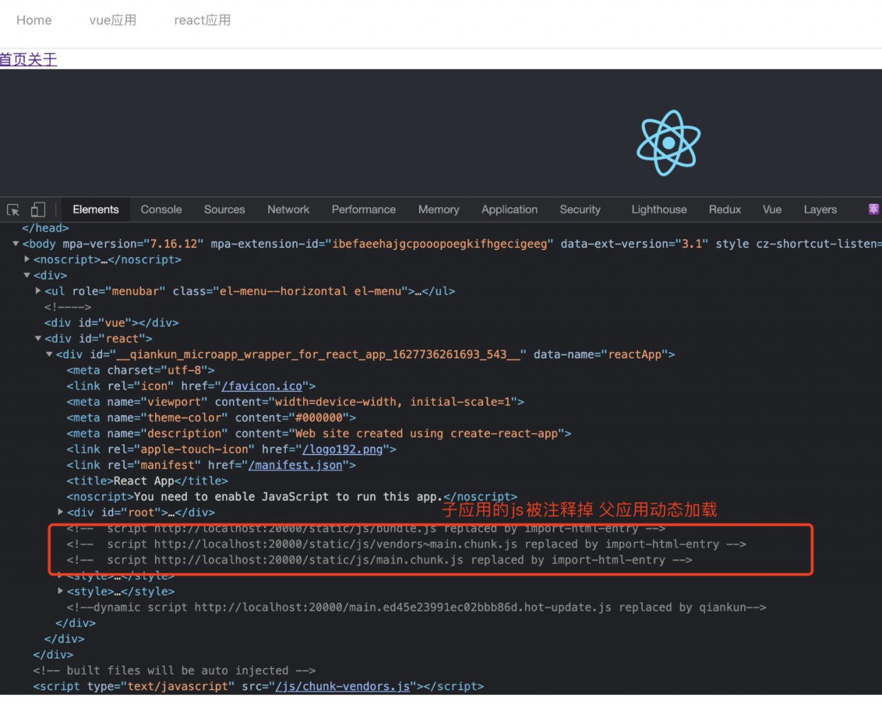Switch to the Lighthouse tab

tap(659, 209)
